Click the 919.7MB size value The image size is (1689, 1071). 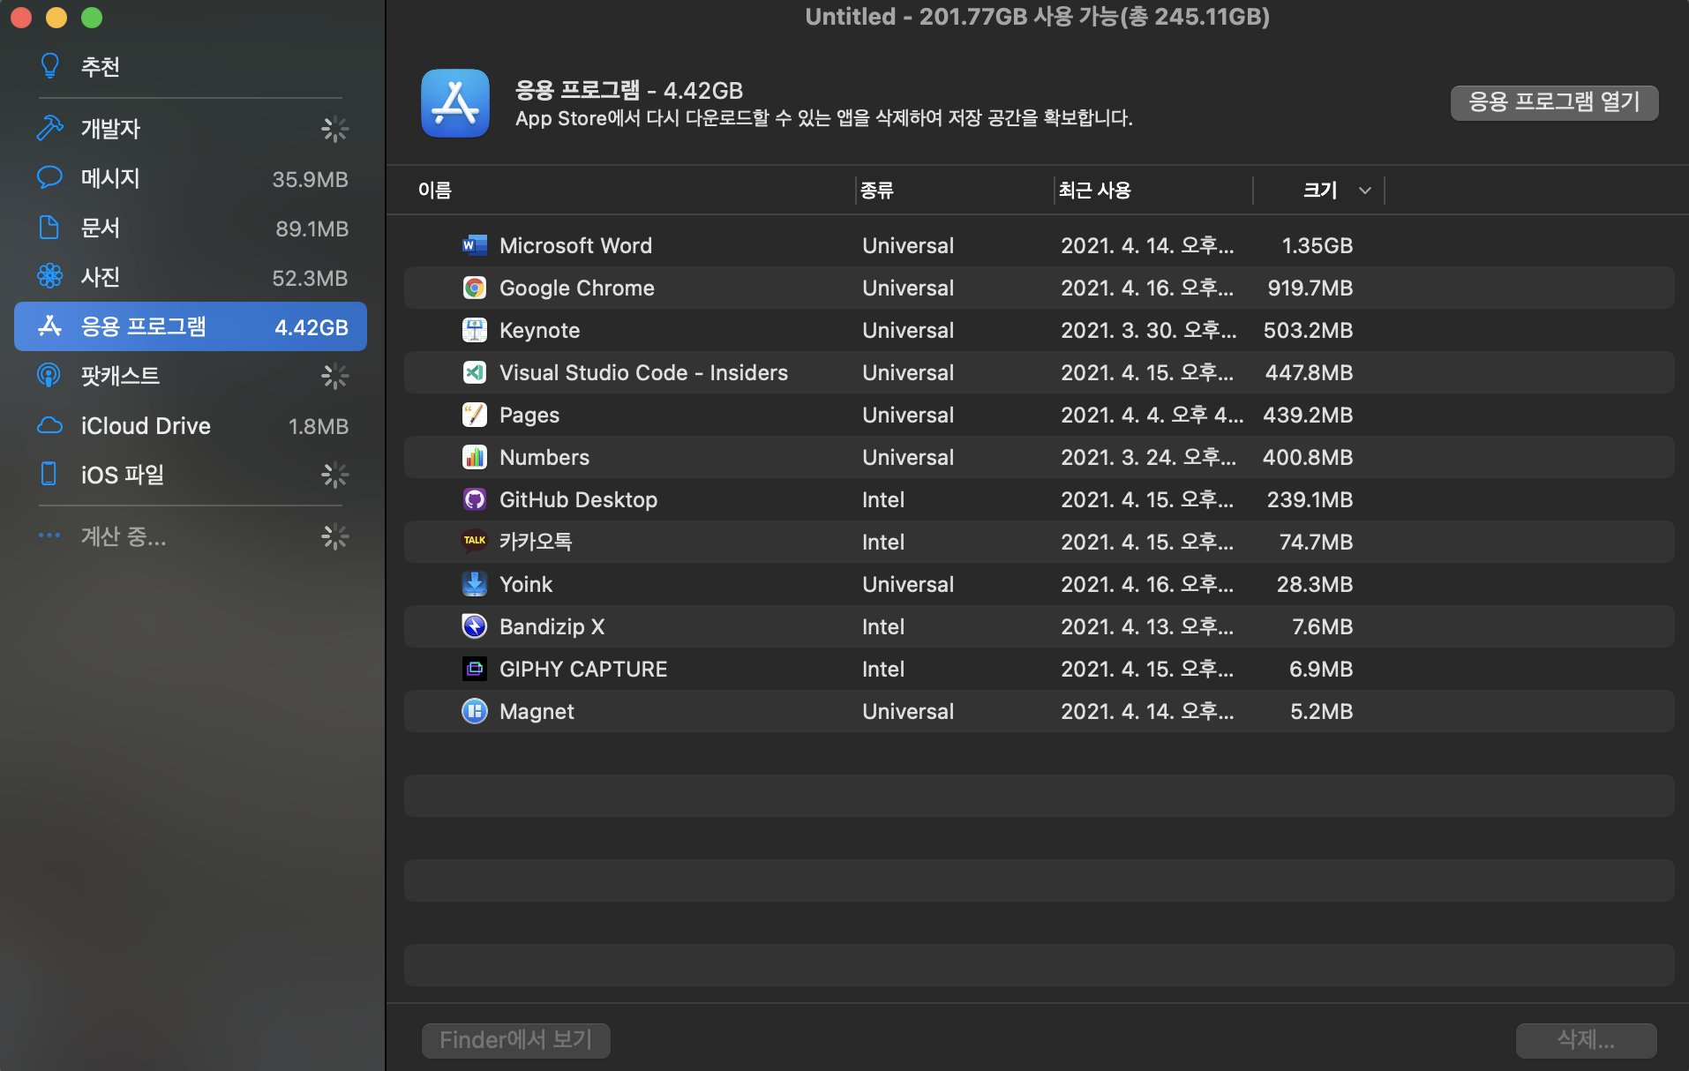(1310, 288)
